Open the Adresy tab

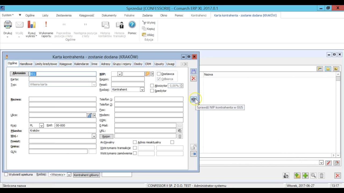tap(106, 64)
